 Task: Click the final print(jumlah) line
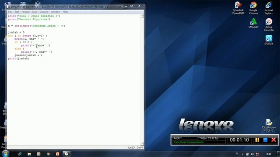[x=18, y=58]
